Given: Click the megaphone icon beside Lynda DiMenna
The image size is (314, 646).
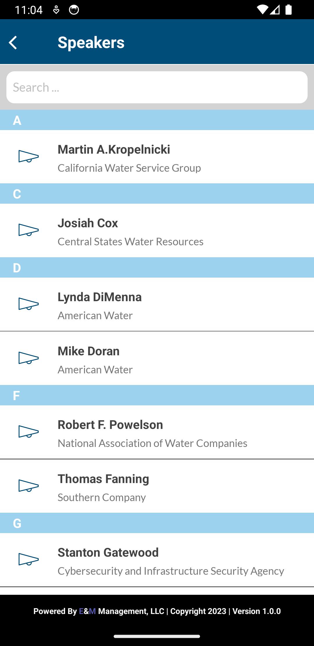Looking at the screenshot, I should 28,304.
